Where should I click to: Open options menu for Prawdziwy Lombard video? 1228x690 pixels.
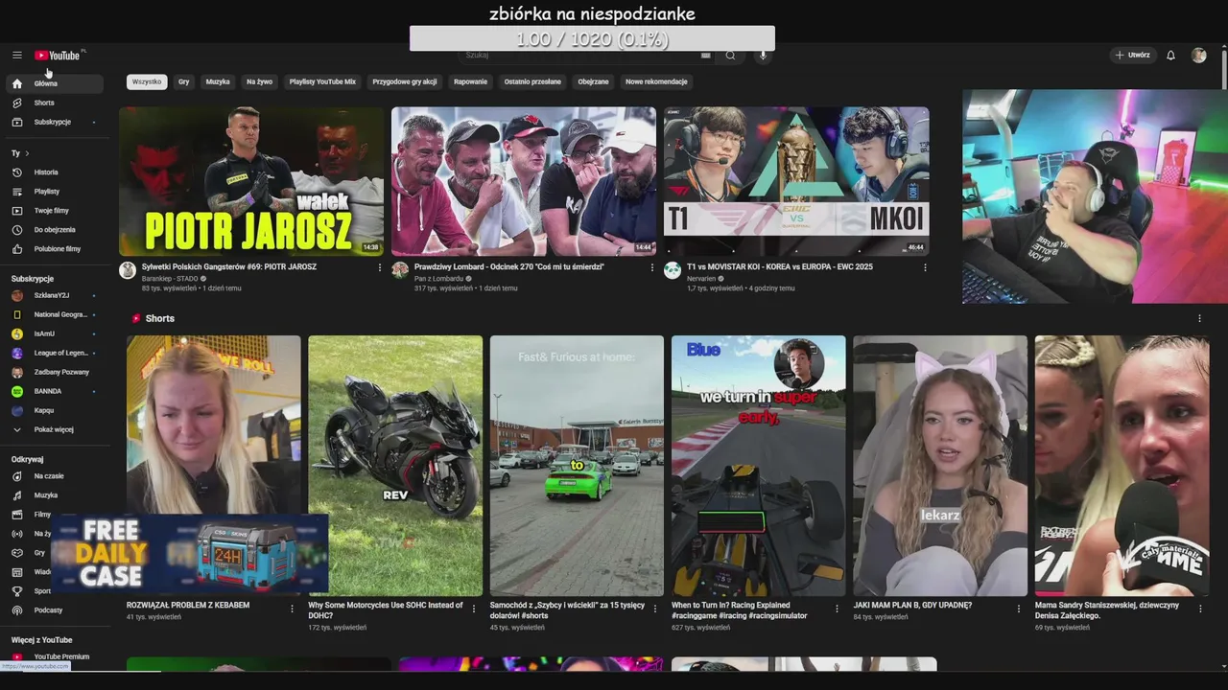click(652, 267)
